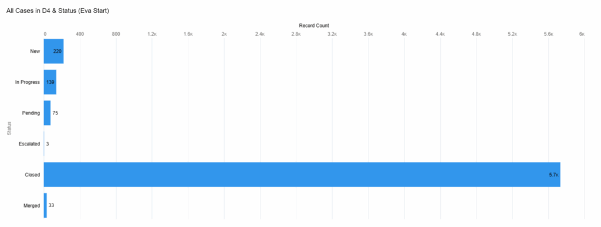Click the 2.4k axis tick label
Image resolution: width=601 pixels, height=227 pixels.
pyautogui.click(x=260, y=34)
